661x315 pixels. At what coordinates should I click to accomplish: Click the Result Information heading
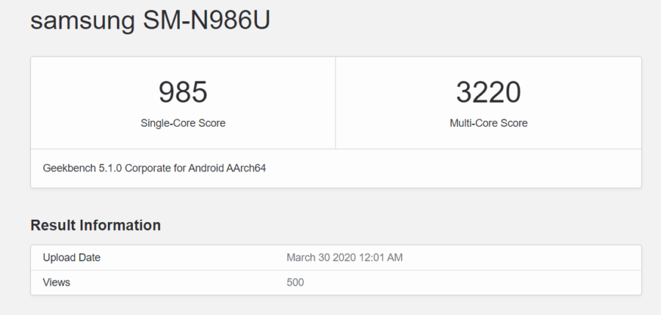[x=95, y=225]
